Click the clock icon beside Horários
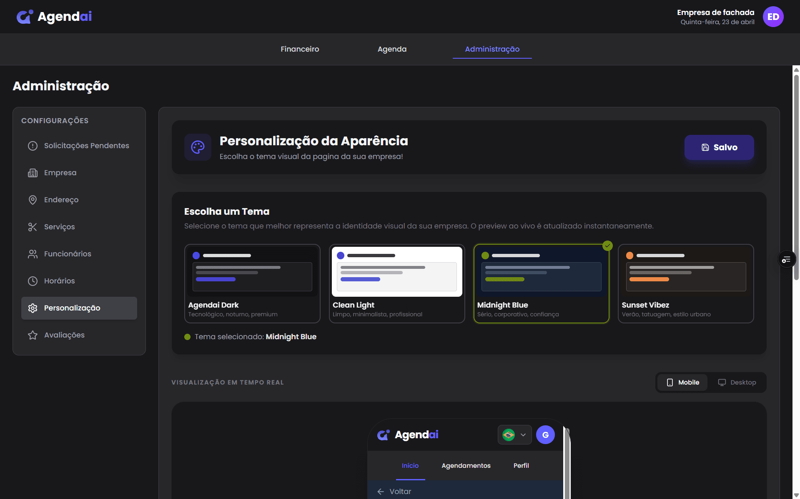The width and height of the screenshot is (800, 499). pos(33,281)
